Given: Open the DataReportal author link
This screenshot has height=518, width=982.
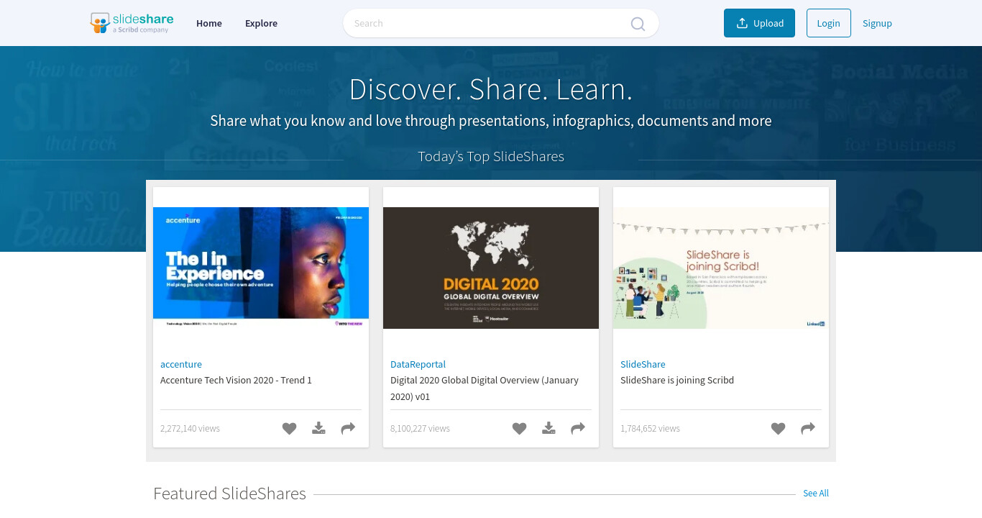Looking at the screenshot, I should pos(418,364).
